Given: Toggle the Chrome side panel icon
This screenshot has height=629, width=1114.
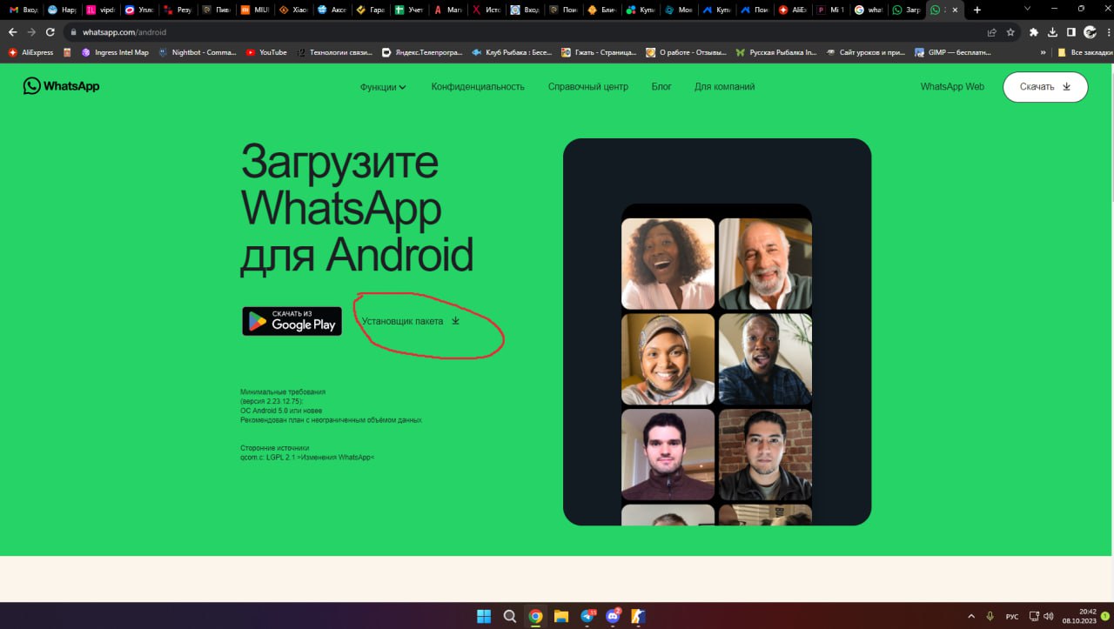Looking at the screenshot, I should pyautogui.click(x=1070, y=32).
